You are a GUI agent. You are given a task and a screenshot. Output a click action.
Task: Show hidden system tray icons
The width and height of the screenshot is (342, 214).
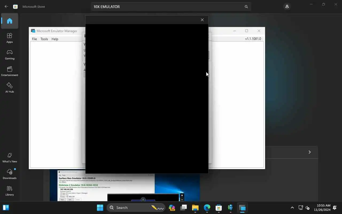coord(292,208)
